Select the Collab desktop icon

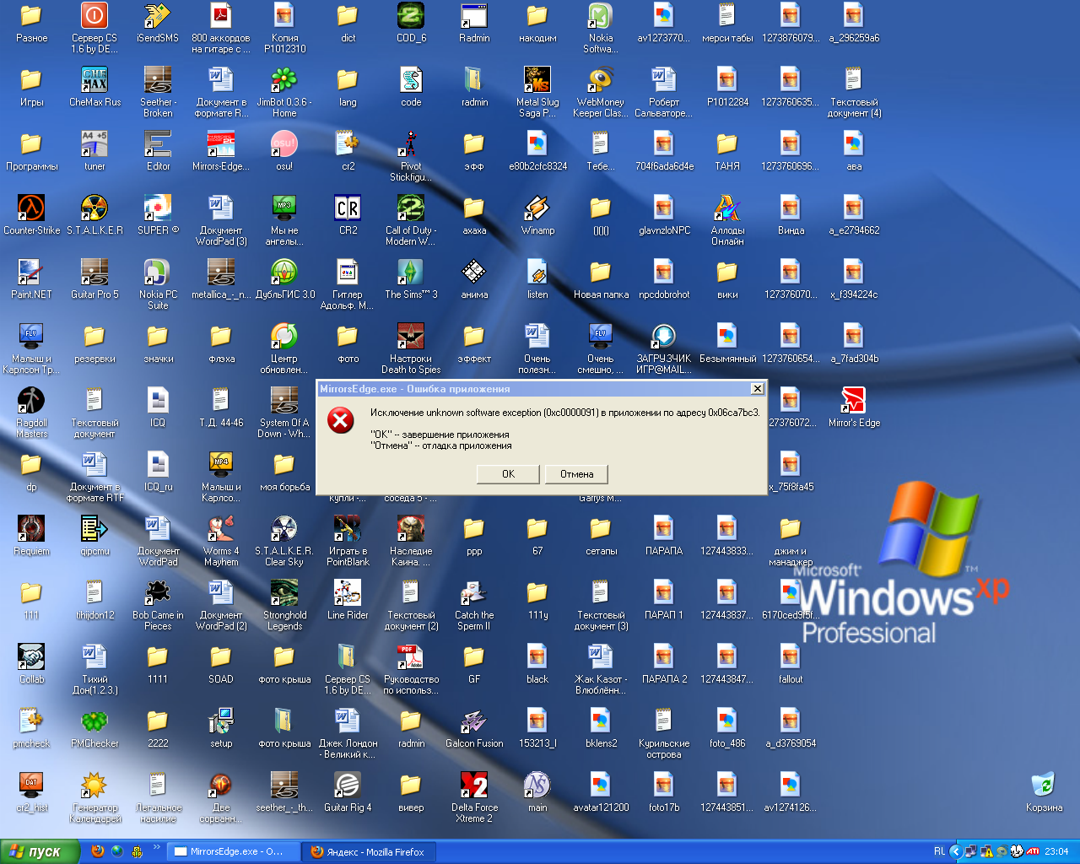[x=31, y=663]
